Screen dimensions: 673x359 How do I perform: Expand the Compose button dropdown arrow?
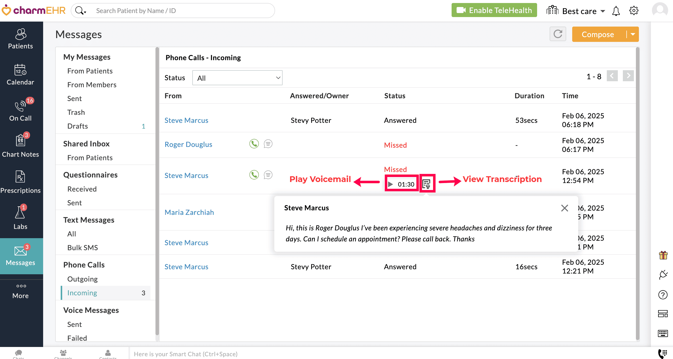point(633,34)
